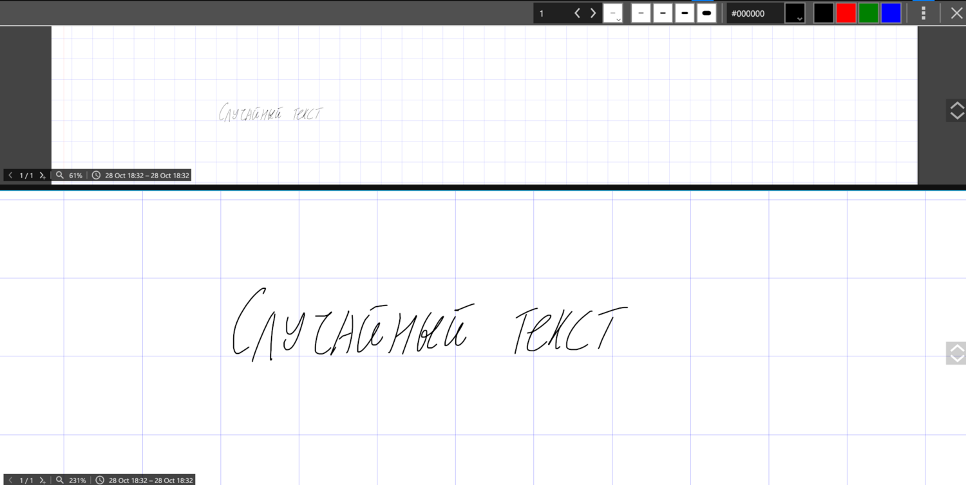Click the magnifier icon showing 231% zoom
This screenshot has height=485, width=966.
pos(59,479)
